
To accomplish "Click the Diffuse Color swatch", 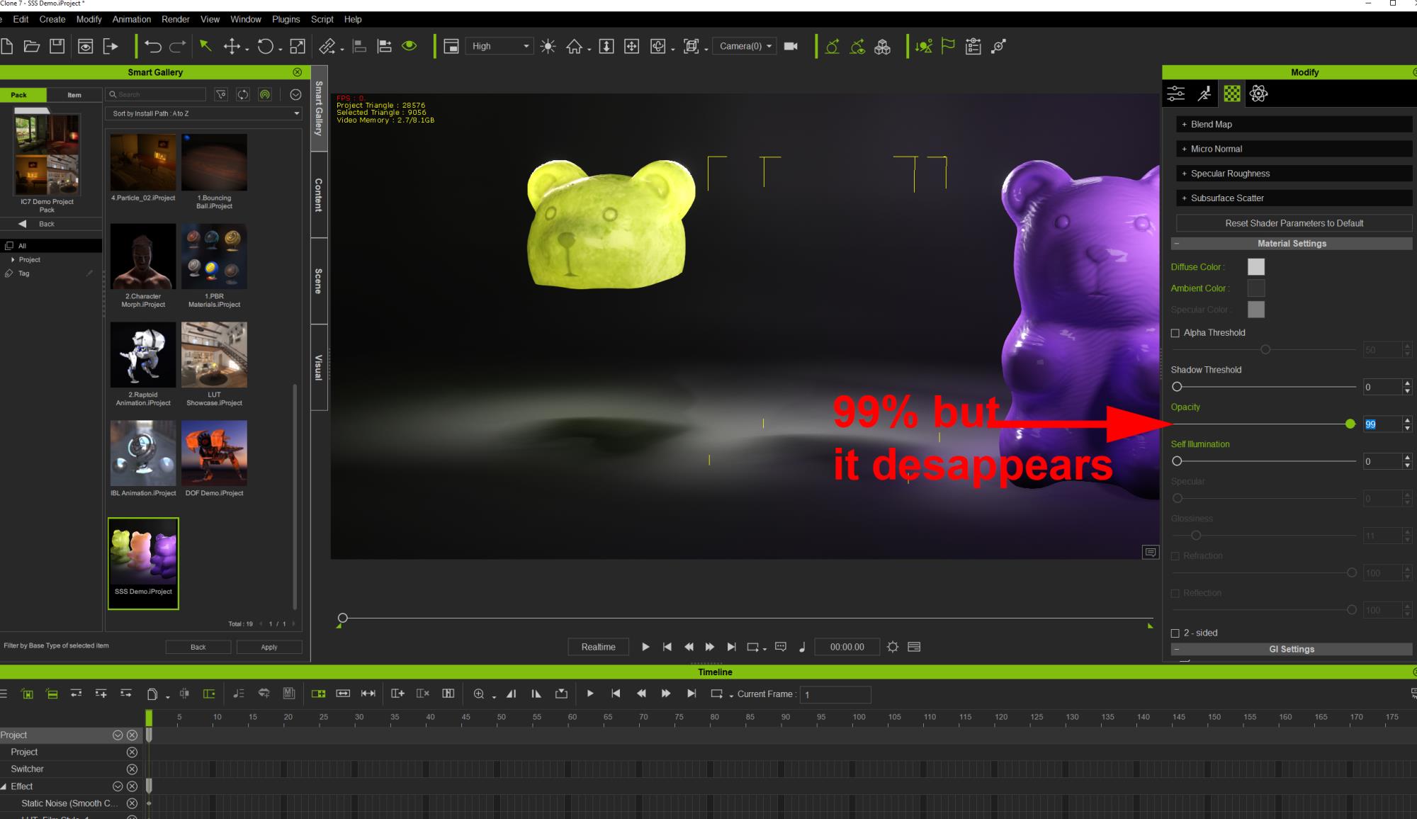I will click(1255, 267).
